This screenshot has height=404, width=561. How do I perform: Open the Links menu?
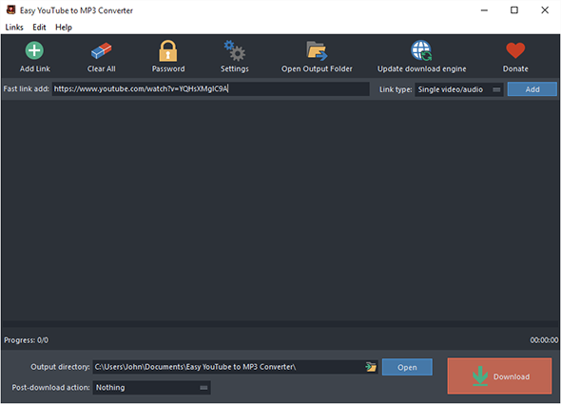(14, 28)
